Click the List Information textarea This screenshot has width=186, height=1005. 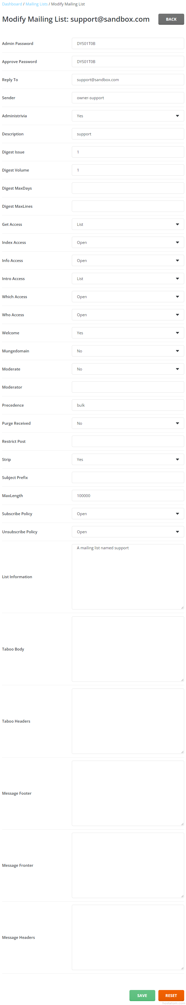point(128,577)
